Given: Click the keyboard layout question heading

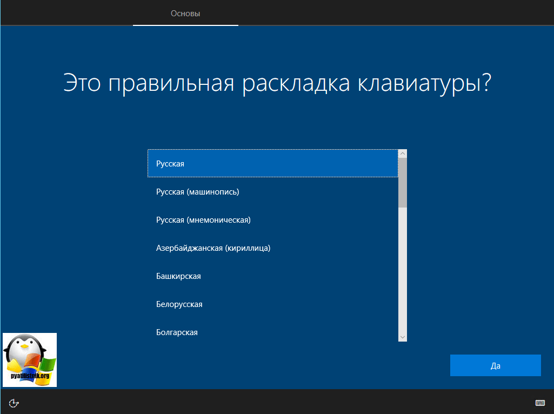Looking at the screenshot, I should pyautogui.click(x=277, y=84).
